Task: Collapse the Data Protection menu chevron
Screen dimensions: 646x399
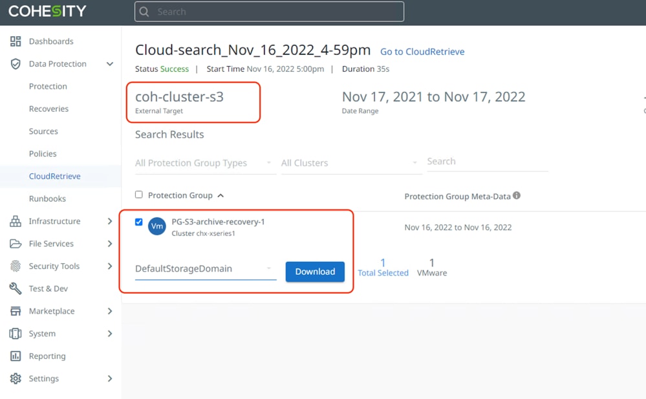Action: click(109, 64)
